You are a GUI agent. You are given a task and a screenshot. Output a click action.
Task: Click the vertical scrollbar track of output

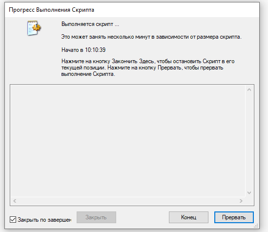pyautogui.click(x=249, y=141)
